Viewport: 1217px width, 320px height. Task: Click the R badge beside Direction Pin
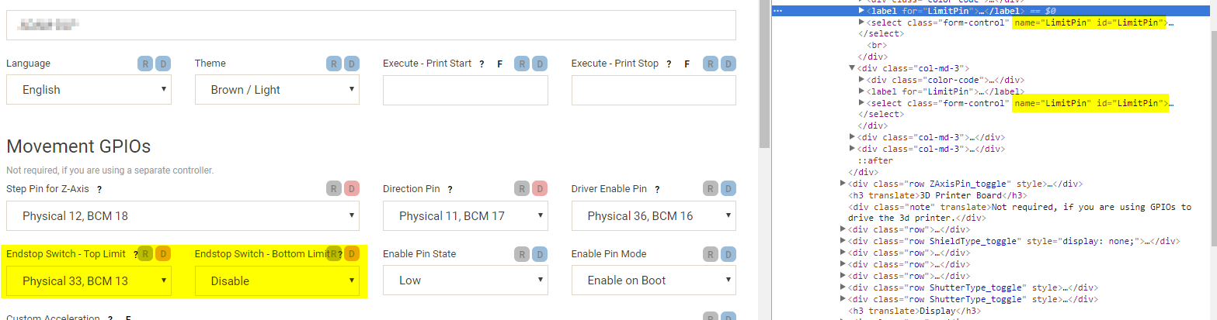click(522, 189)
